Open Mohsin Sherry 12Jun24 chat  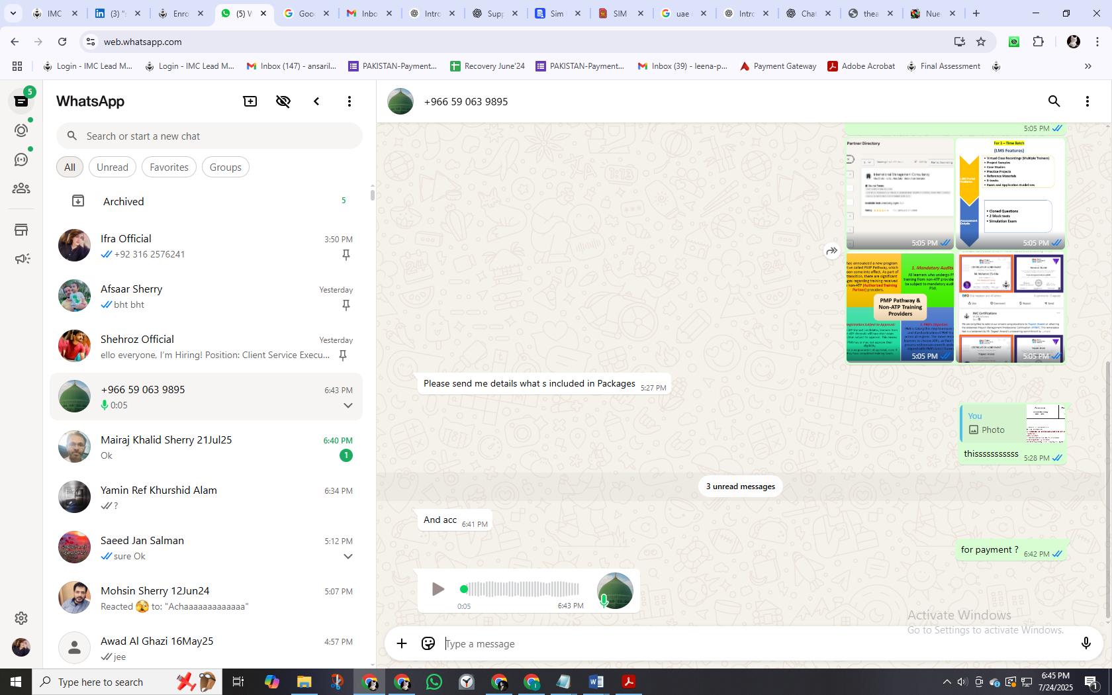(206, 598)
